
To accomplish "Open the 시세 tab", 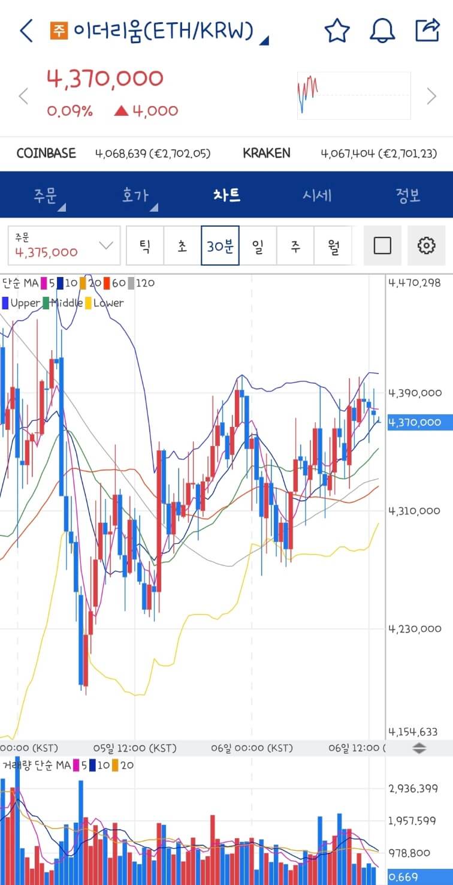I will (317, 195).
